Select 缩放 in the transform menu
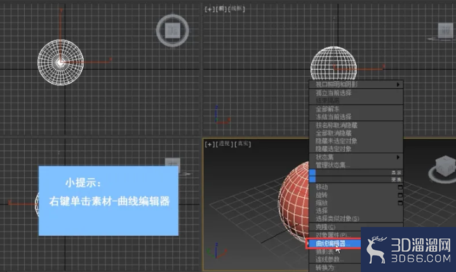The height and width of the screenshot is (272, 456). point(321,203)
